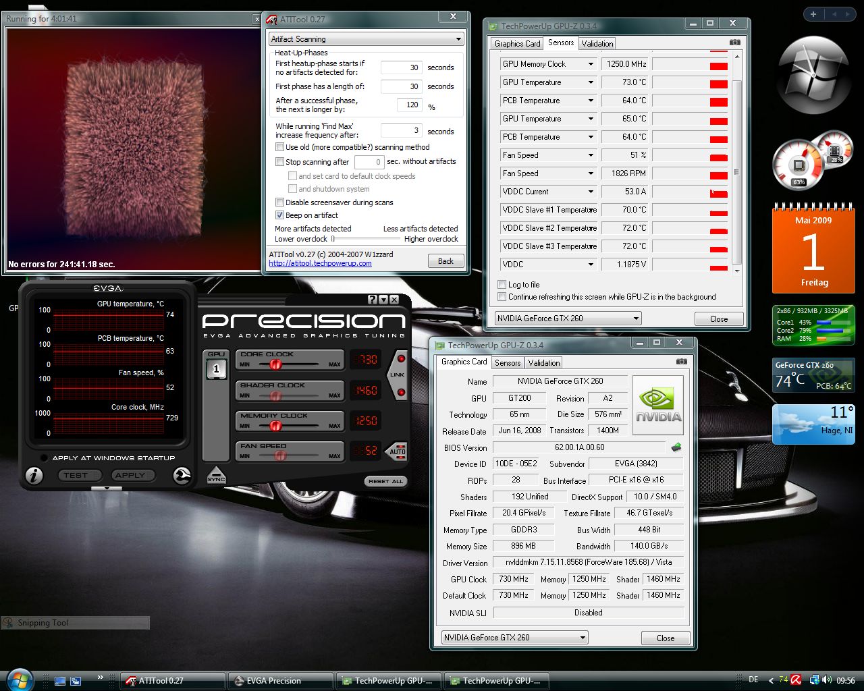The image size is (864, 691).
Task: Click the camera icon in GPU-Z Graphics Card window
Action: coord(681,362)
